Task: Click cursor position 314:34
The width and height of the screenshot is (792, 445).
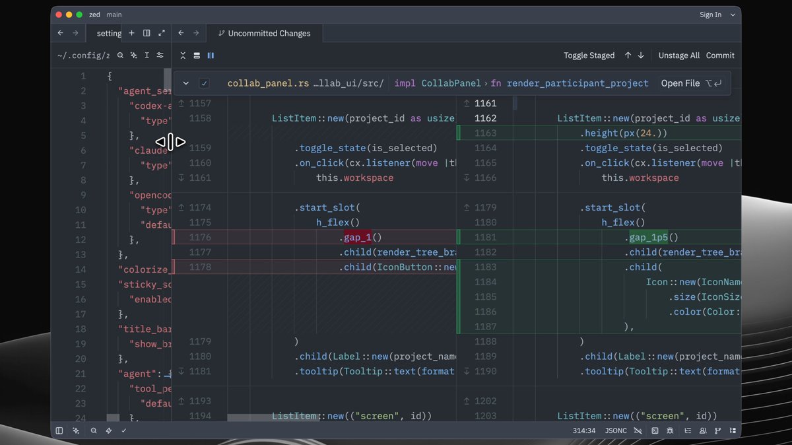Action: tap(584, 430)
